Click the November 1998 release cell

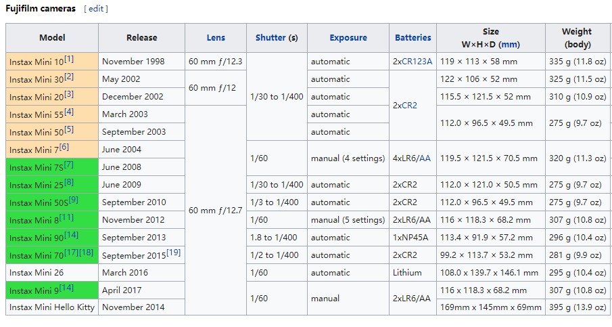pyautogui.click(x=142, y=62)
